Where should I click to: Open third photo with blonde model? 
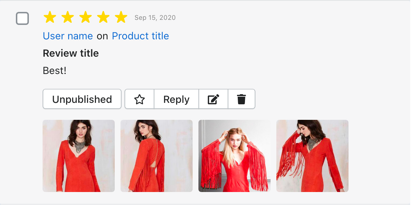click(x=235, y=156)
